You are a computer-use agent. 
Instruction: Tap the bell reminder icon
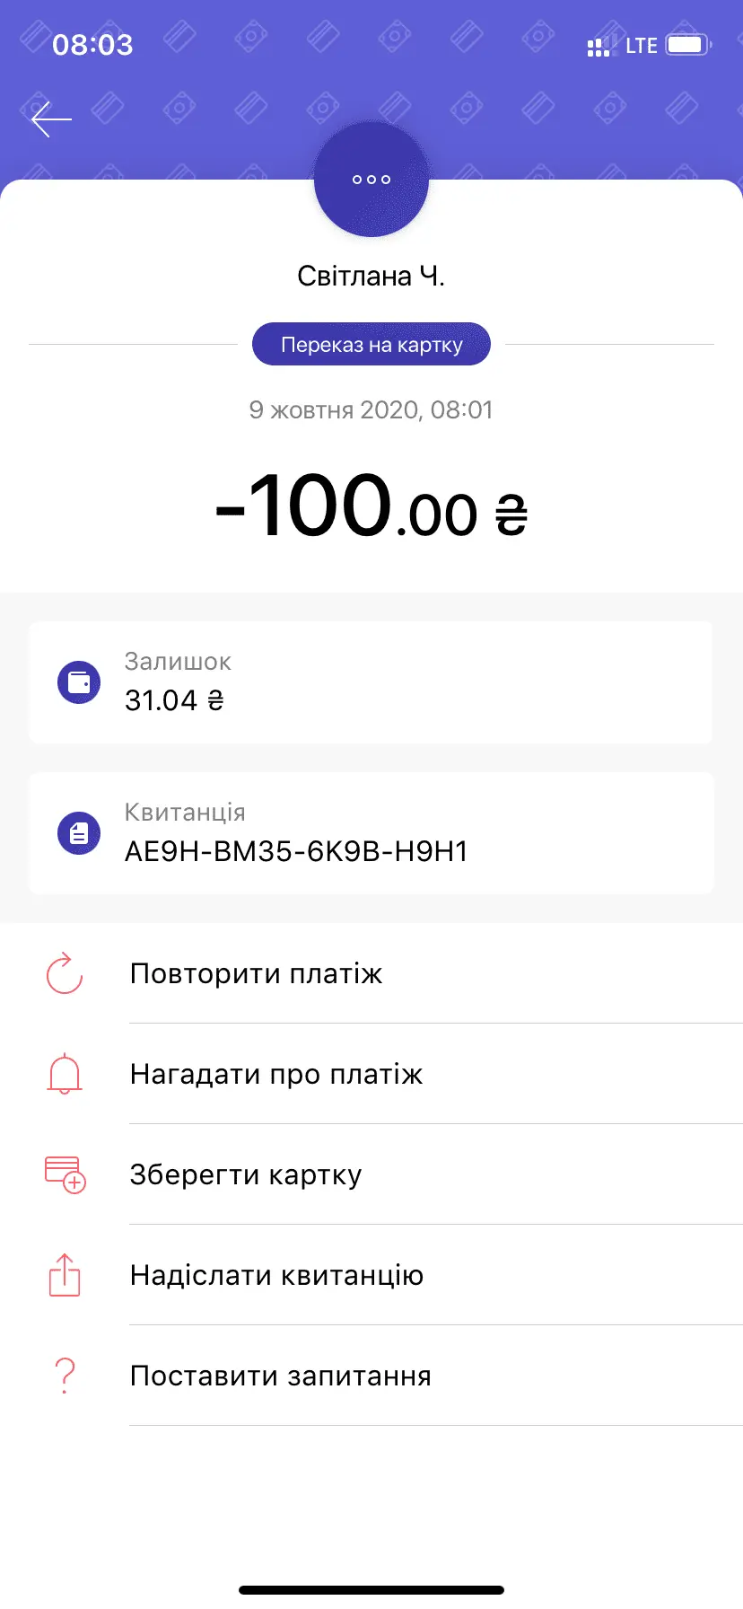tap(65, 1074)
